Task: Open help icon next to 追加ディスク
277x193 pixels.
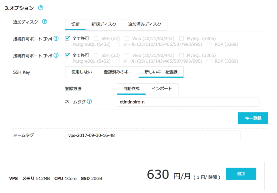Action: pos(45,22)
